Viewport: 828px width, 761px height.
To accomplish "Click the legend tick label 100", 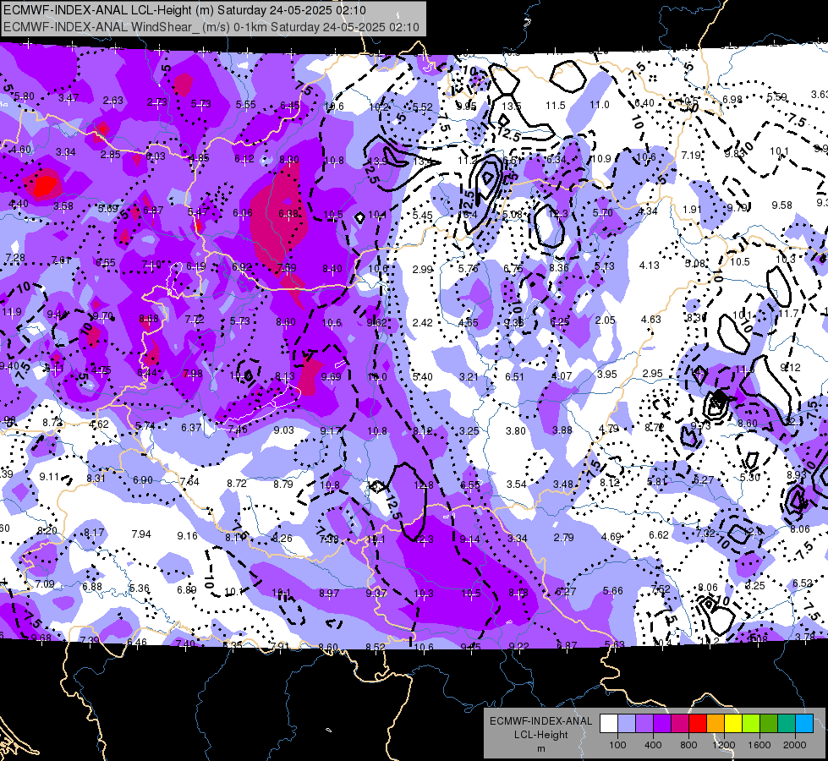I will click(x=617, y=745).
